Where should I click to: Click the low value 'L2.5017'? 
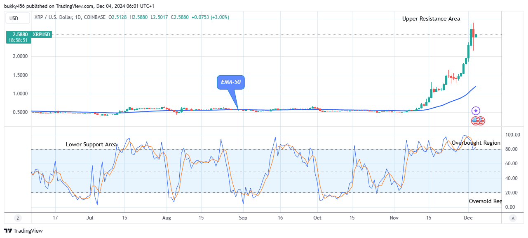click(x=160, y=17)
